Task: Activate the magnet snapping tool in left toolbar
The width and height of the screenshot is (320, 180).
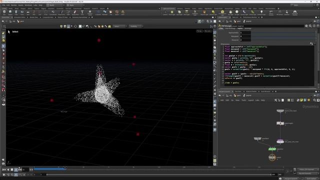Action: (x=3, y=90)
